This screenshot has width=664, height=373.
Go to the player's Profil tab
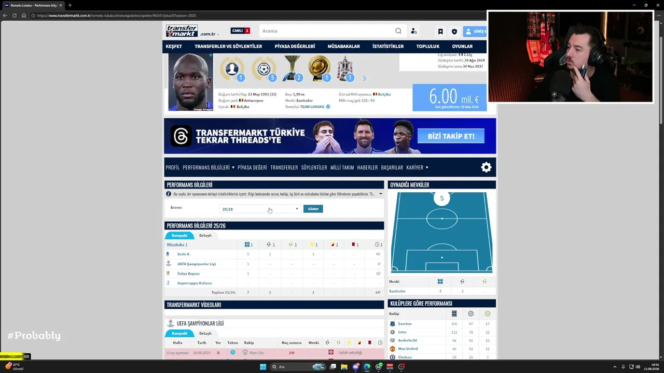click(x=173, y=168)
